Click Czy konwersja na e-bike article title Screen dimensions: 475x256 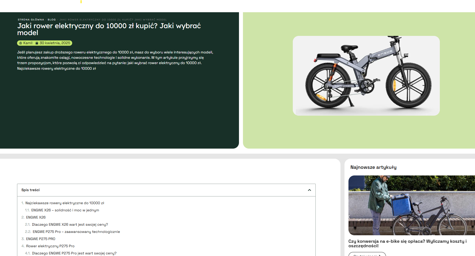pos(407,244)
